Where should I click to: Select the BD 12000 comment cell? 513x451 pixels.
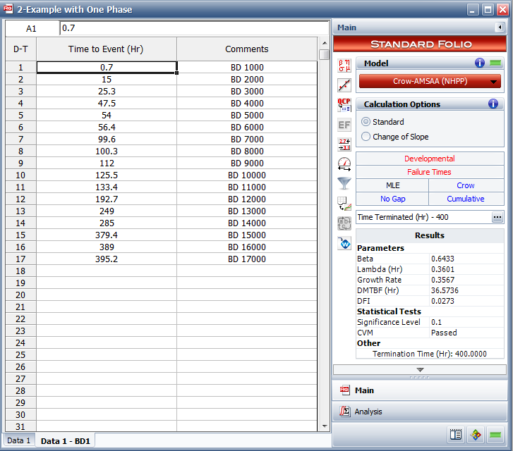[x=247, y=199]
